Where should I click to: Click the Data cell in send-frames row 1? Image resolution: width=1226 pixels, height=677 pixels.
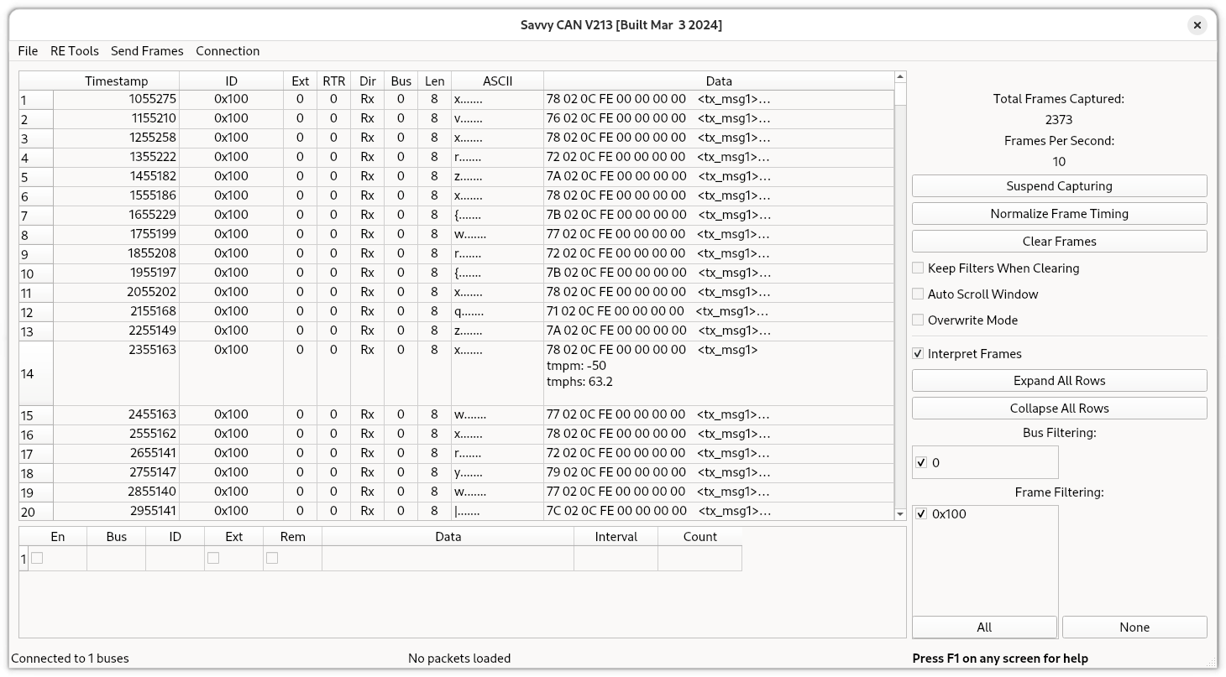click(x=448, y=559)
